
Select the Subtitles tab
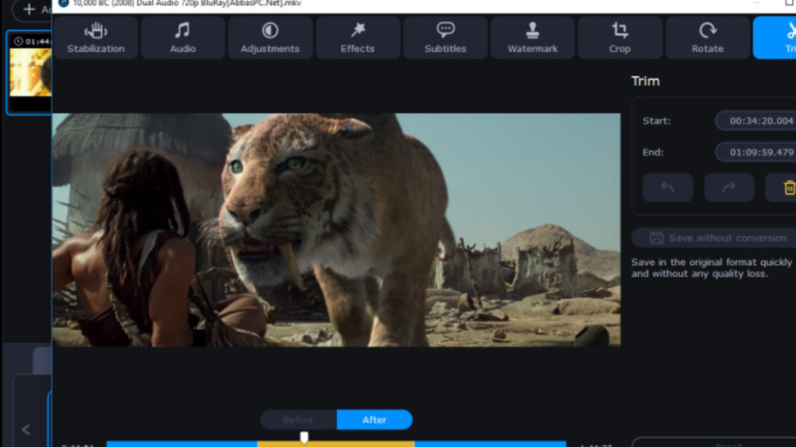(x=445, y=38)
